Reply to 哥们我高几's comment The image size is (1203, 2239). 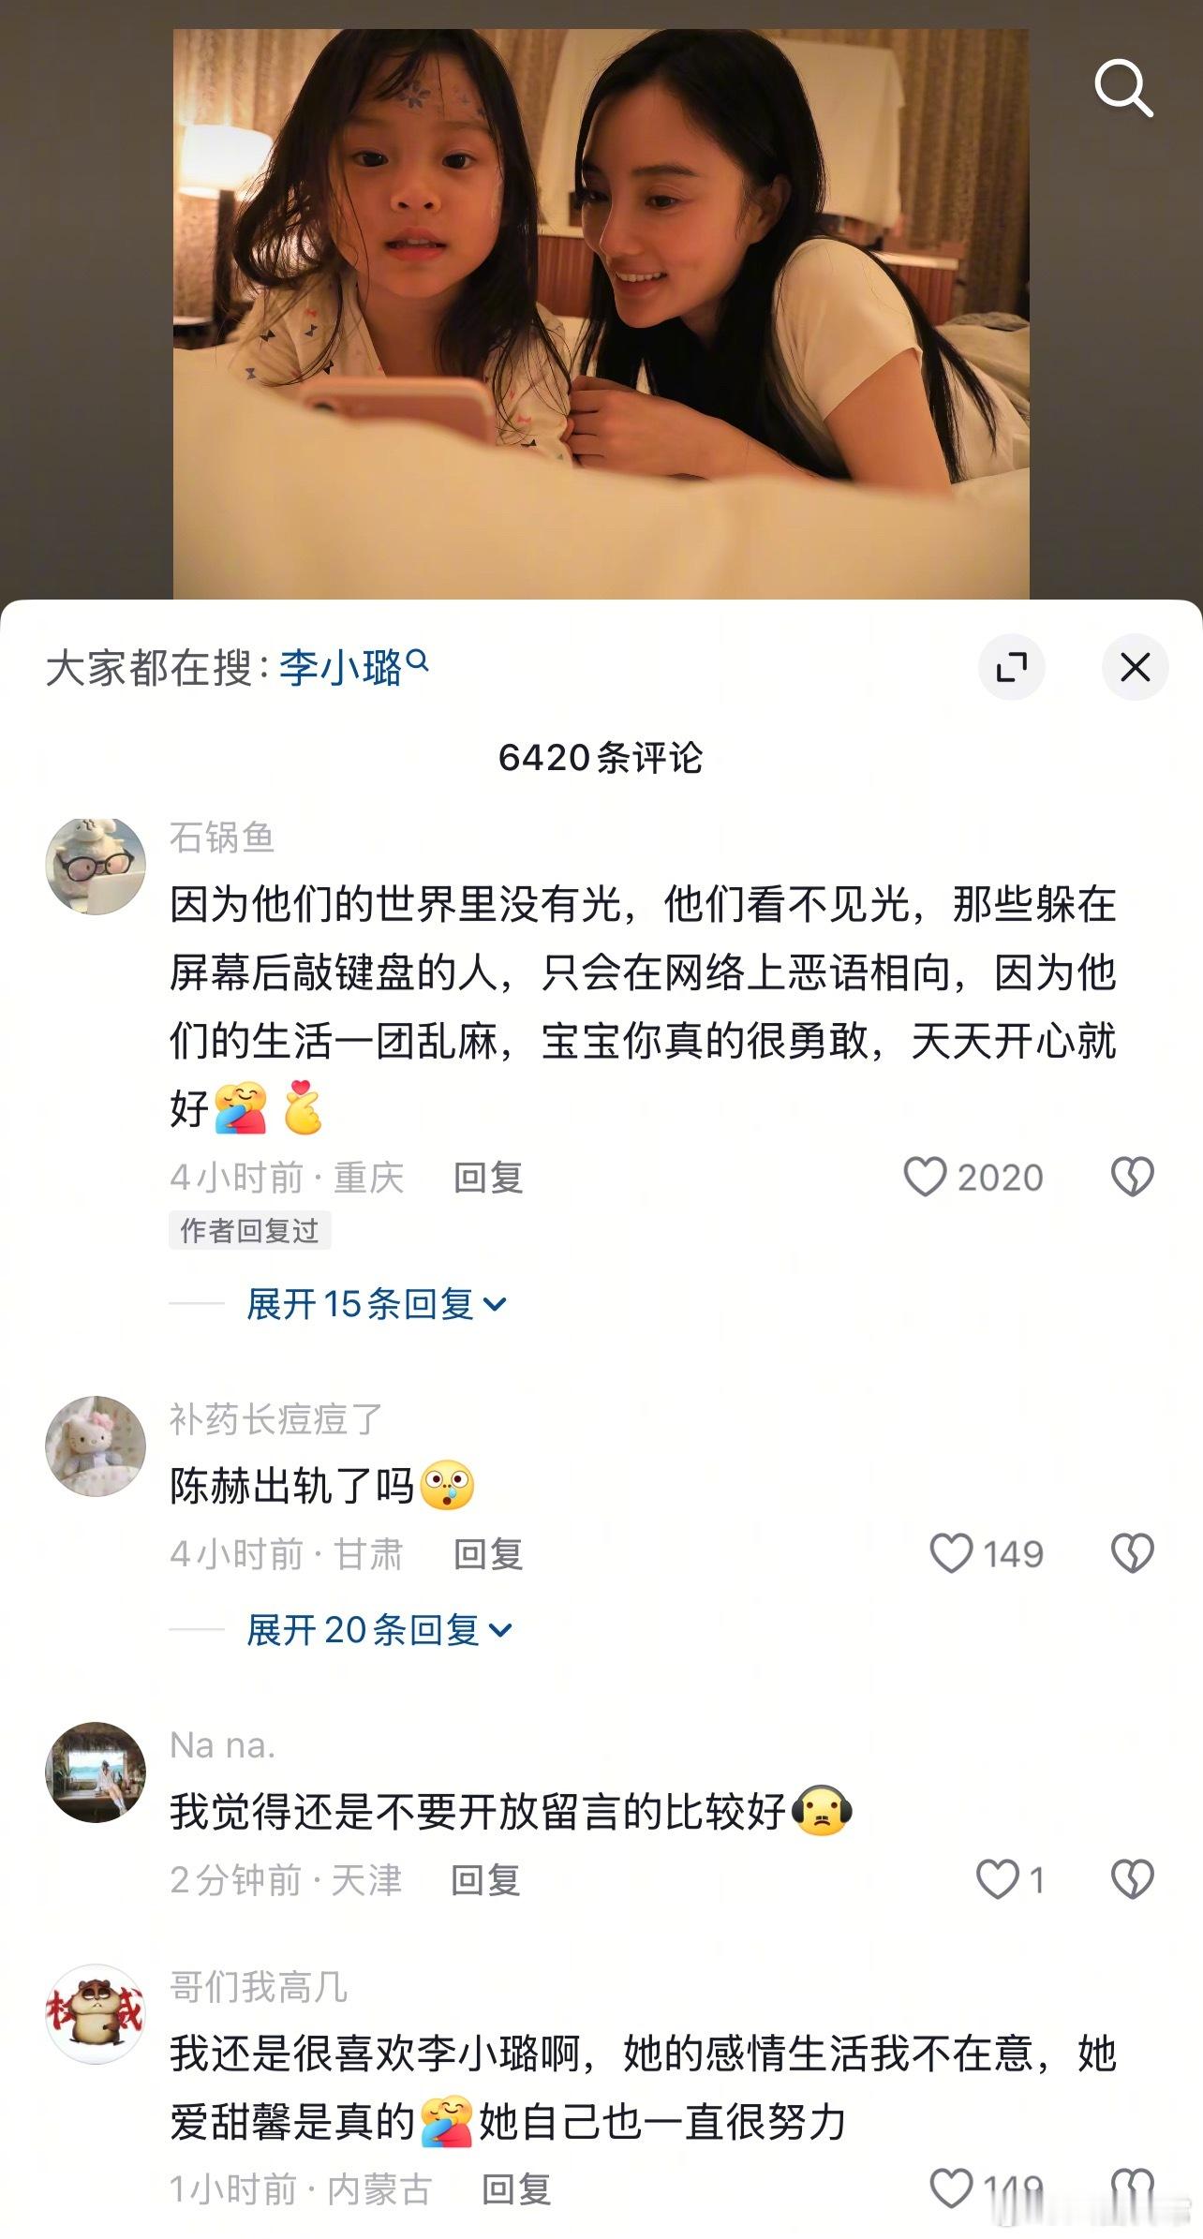tap(516, 2189)
